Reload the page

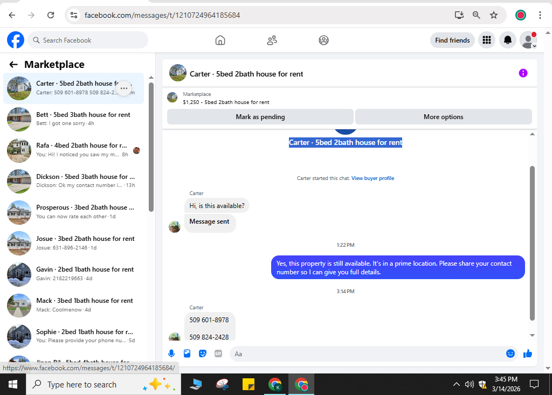point(51,15)
